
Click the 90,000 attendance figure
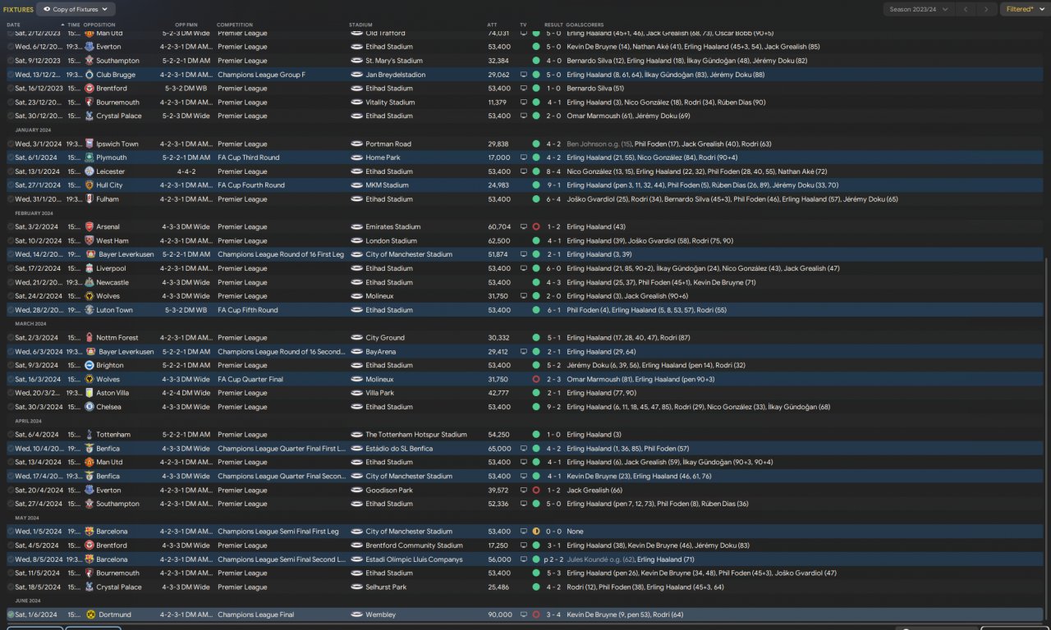(x=499, y=614)
